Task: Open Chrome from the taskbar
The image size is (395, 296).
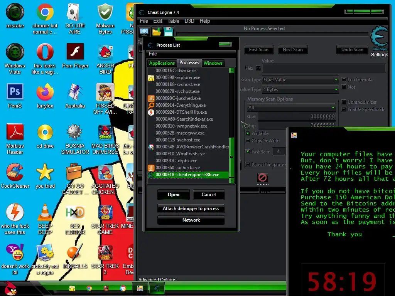Action: tap(89, 288)
